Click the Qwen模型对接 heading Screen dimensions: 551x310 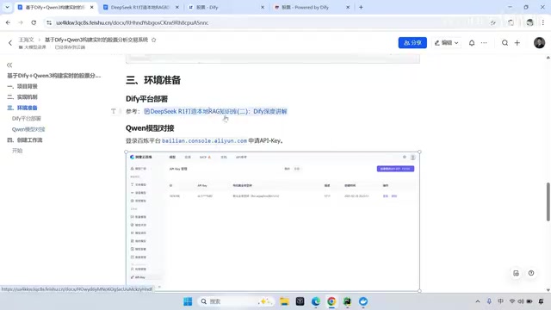tap(150, 128)
